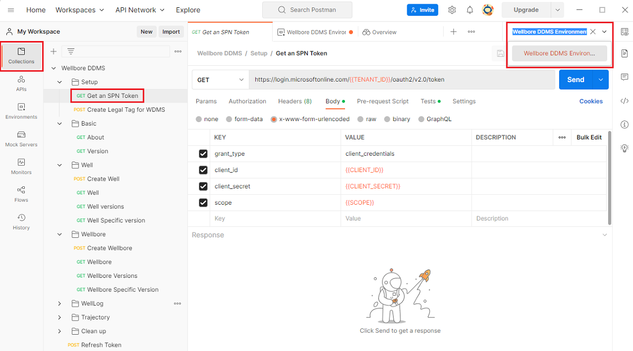This screenshot has height=351, width=633.
Task: Open the API Network dropdown
Action: [140, 10]
